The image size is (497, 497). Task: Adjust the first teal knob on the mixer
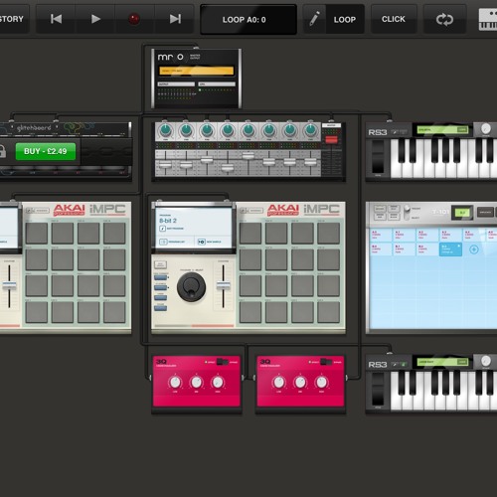click(165, 130)
